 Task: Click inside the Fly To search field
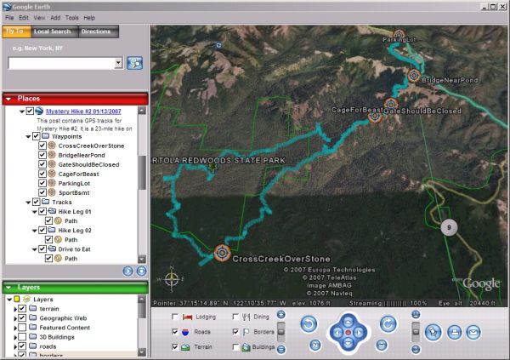pos(61,63)
